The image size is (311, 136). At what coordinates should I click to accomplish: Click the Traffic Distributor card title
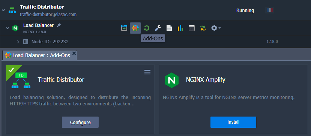61,80
